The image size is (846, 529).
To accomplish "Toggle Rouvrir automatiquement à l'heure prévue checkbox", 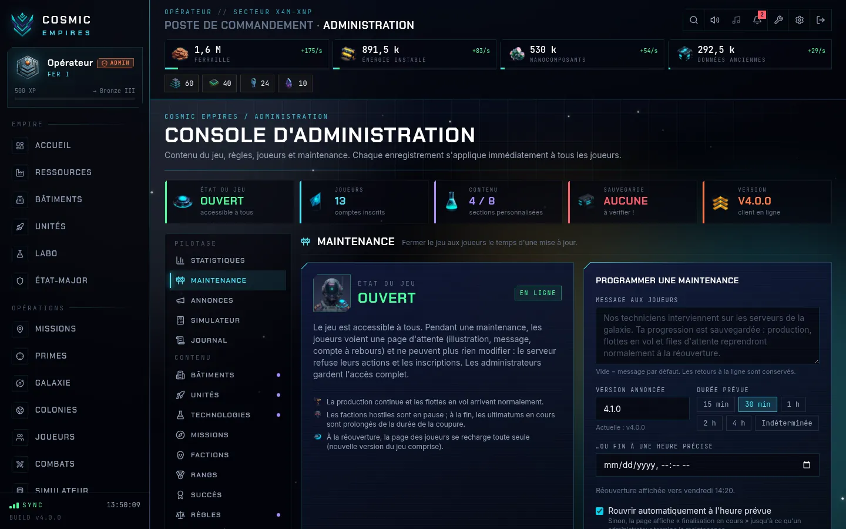I will 600,511.
